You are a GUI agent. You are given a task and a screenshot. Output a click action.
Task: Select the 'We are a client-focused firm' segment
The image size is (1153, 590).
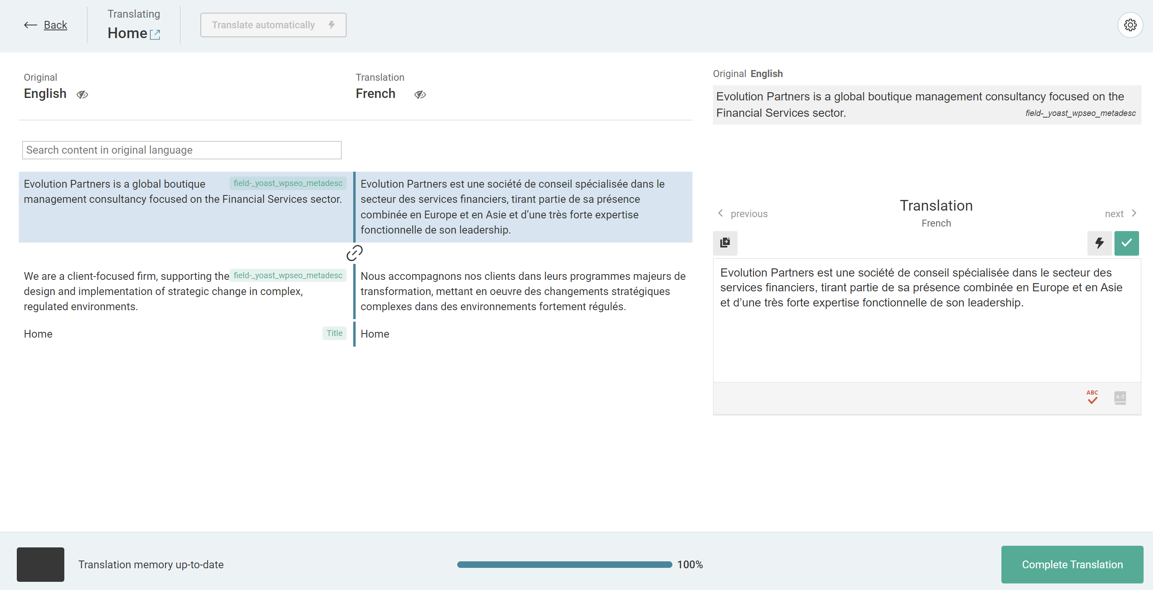[185, 291]
